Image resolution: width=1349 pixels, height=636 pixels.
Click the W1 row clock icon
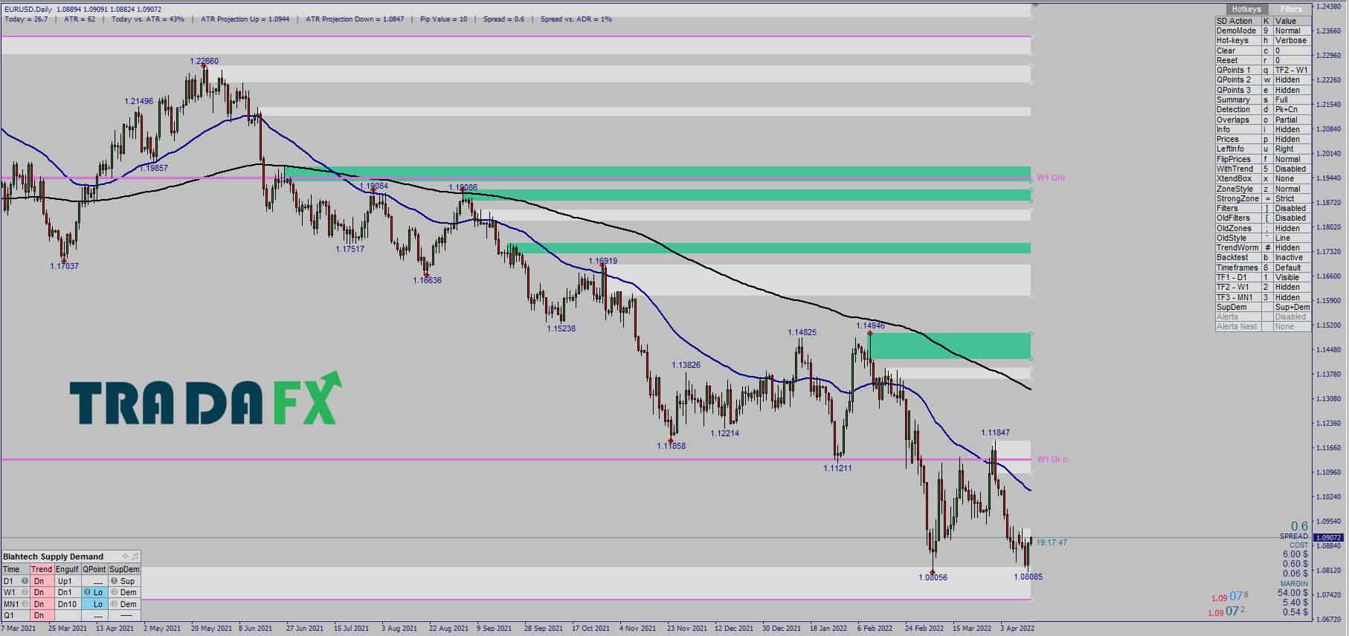pyautogui.click(x=25, y=592)
